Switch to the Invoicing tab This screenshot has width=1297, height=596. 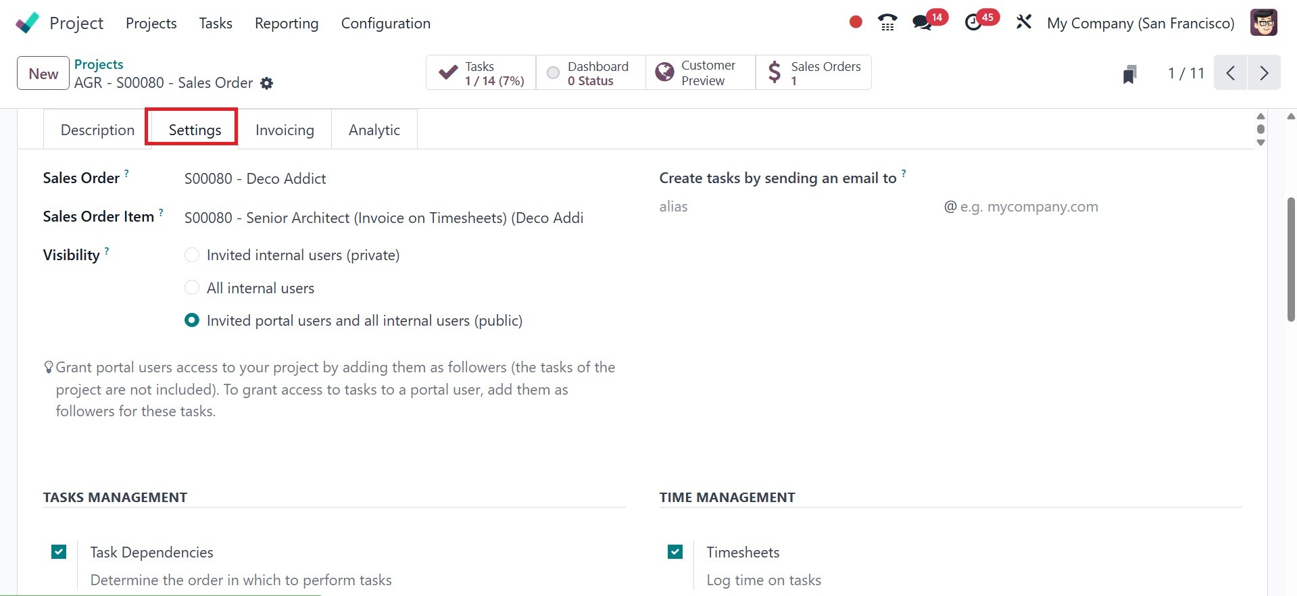click(x=285, y=130)
